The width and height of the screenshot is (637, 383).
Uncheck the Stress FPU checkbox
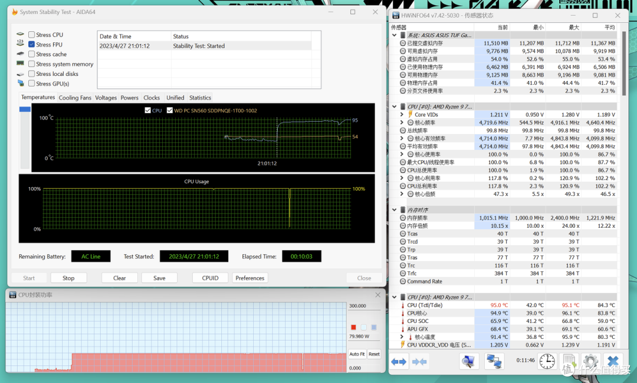click(x=31, y=45)
